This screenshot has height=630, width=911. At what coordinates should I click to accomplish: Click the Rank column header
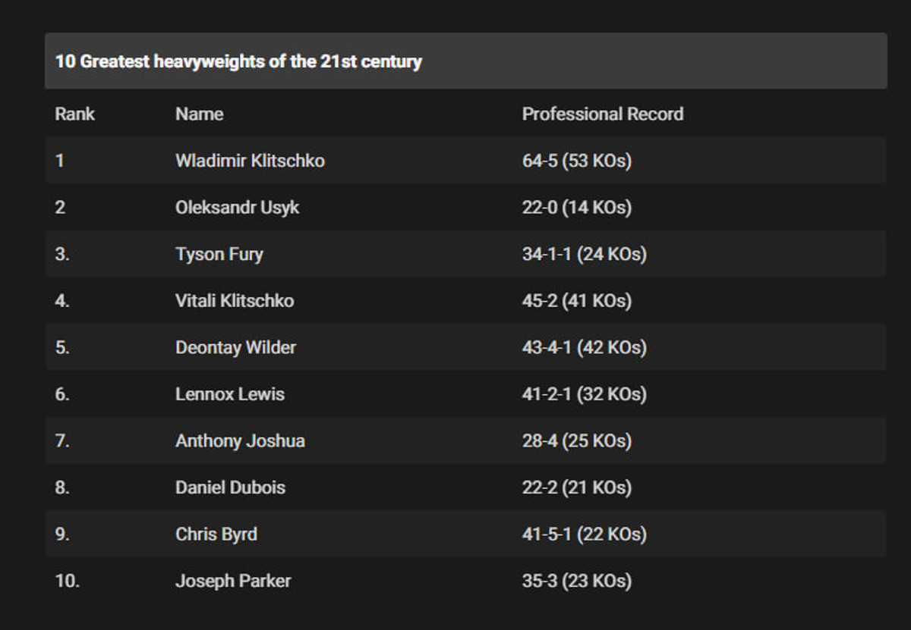[74, 114]
